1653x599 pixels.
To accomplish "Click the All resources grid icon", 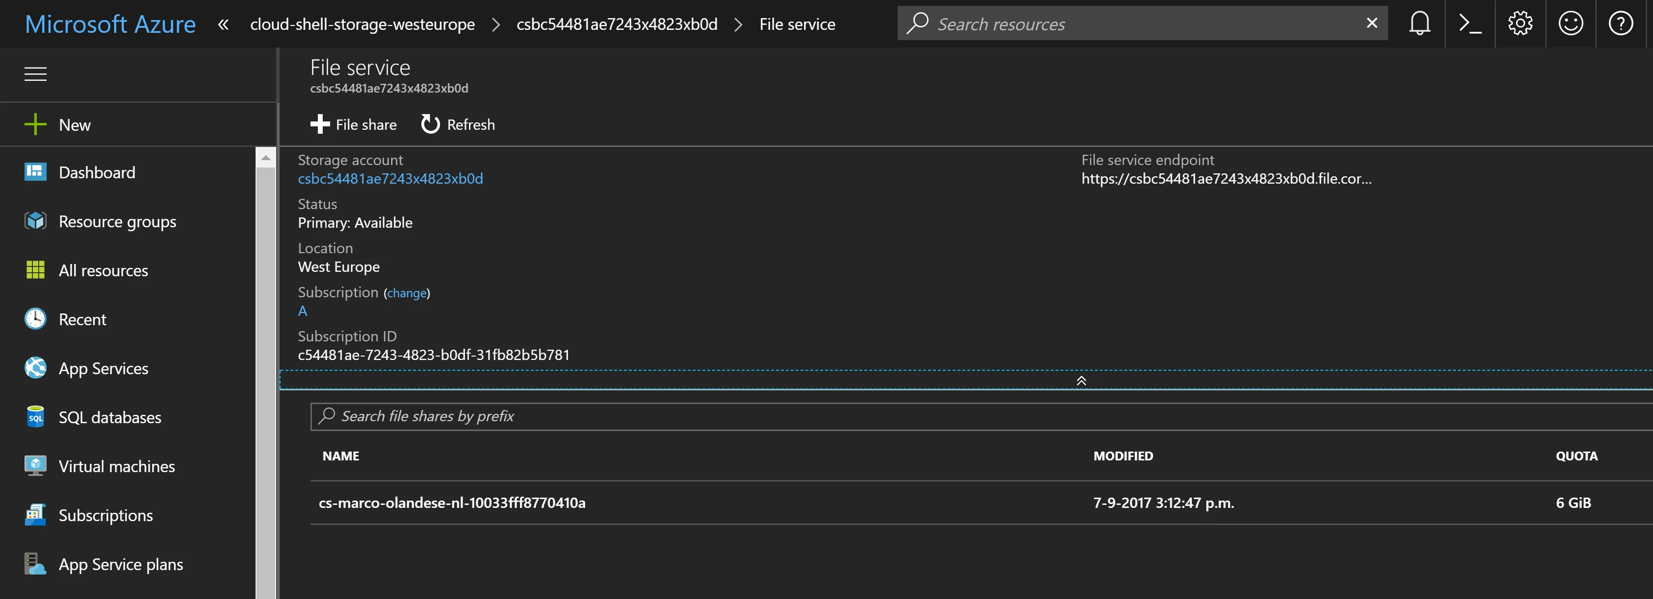I will 35,270.
